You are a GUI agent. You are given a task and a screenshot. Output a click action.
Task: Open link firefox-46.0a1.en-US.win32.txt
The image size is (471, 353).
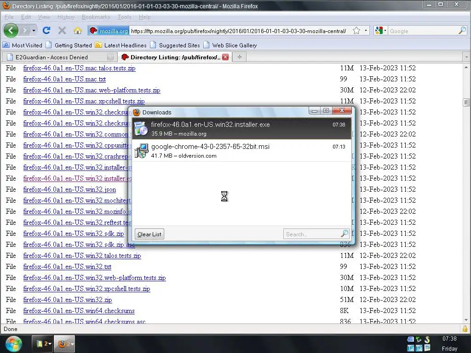coord(67,267)
